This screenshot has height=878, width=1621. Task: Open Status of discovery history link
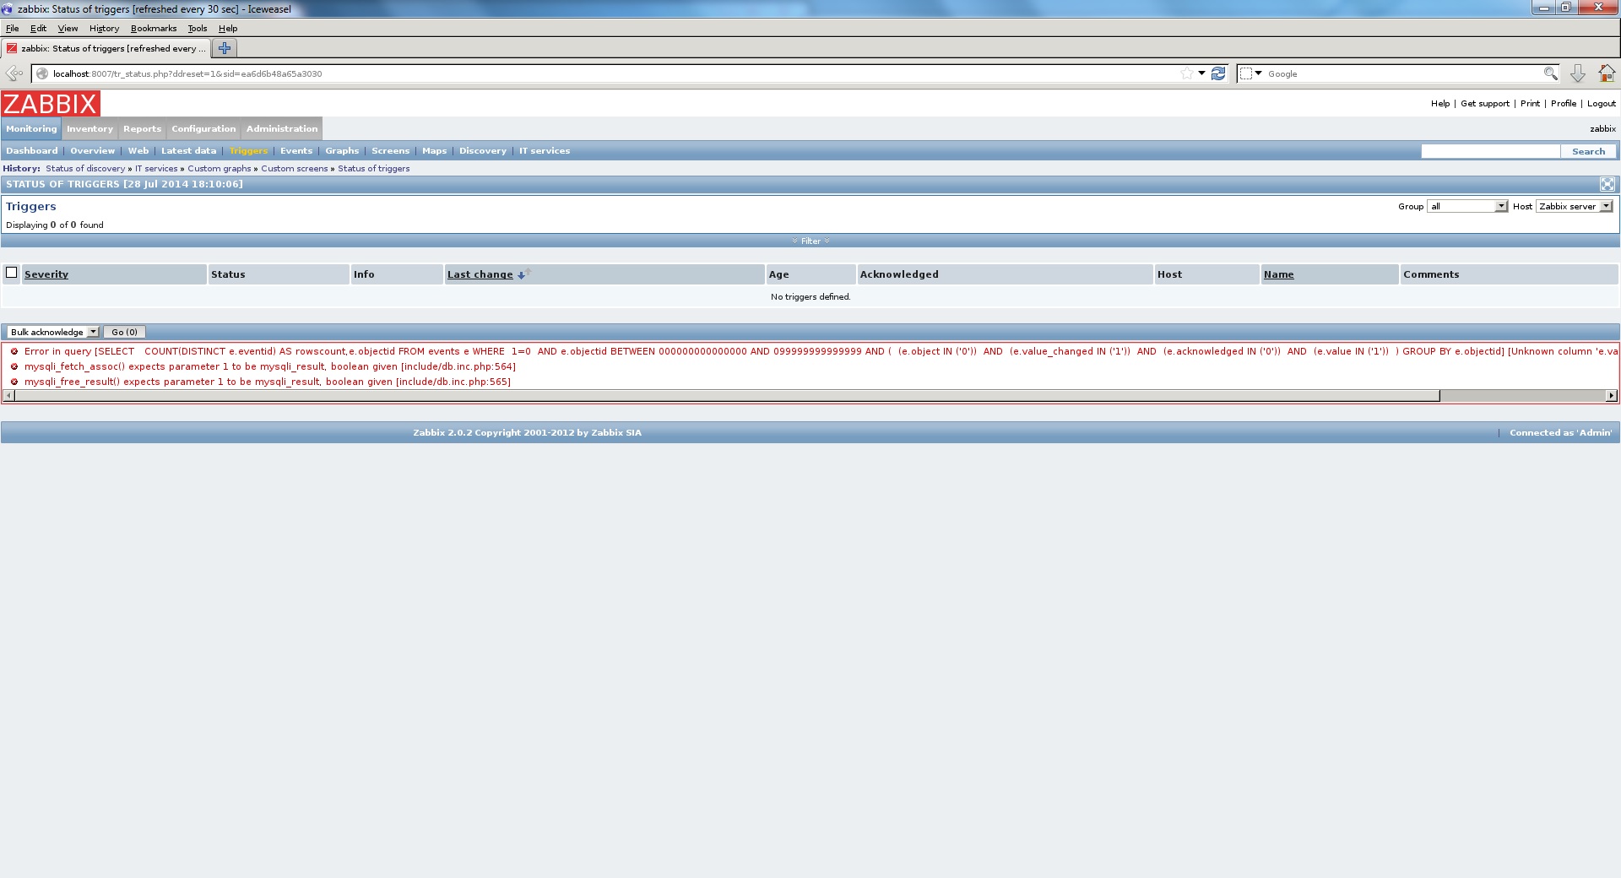[x=85, y=169]
